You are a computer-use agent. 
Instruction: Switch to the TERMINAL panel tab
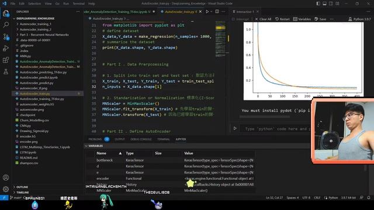coord(164,139)
